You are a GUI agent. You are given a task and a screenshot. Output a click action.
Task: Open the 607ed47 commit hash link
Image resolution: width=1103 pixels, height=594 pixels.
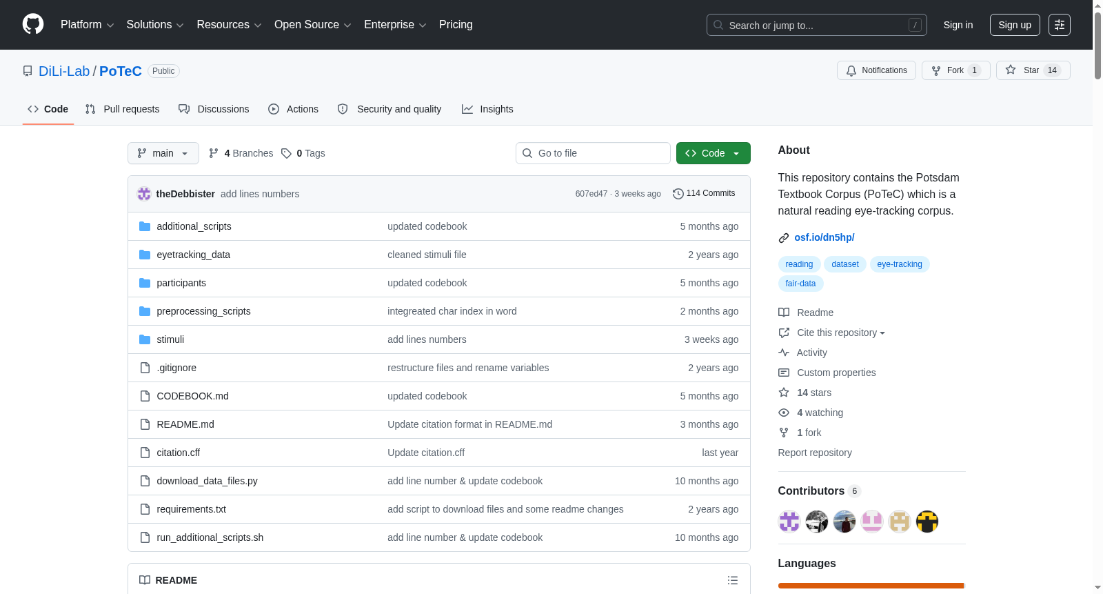(x=591, y=194)
